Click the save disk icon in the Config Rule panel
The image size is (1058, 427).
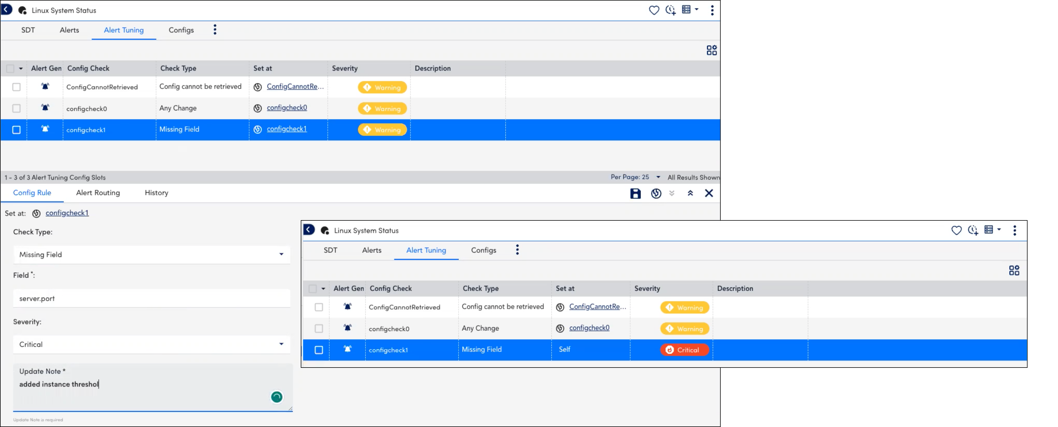(635, 193)
